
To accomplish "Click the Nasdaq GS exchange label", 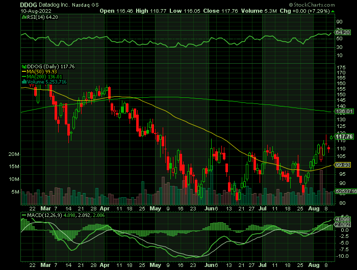I will click(85, 5).
